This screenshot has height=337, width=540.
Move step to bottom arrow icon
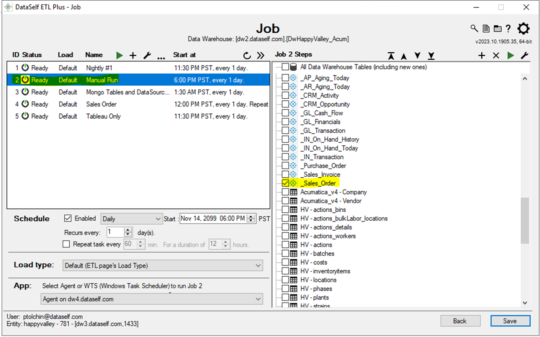(x=431, y=56)
